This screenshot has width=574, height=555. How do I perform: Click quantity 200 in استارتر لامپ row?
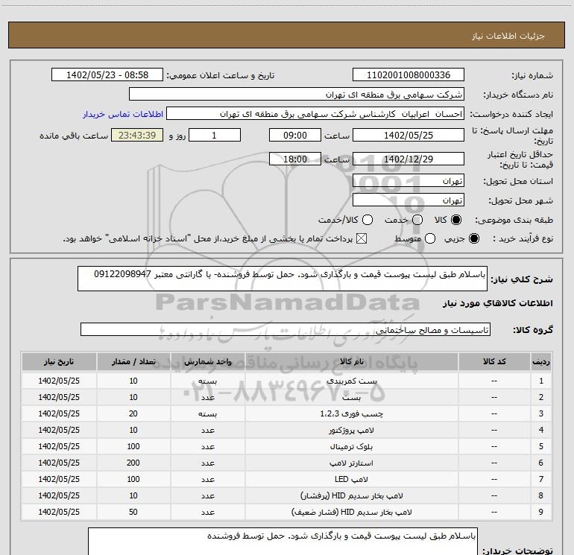click(x=133, y=463)
